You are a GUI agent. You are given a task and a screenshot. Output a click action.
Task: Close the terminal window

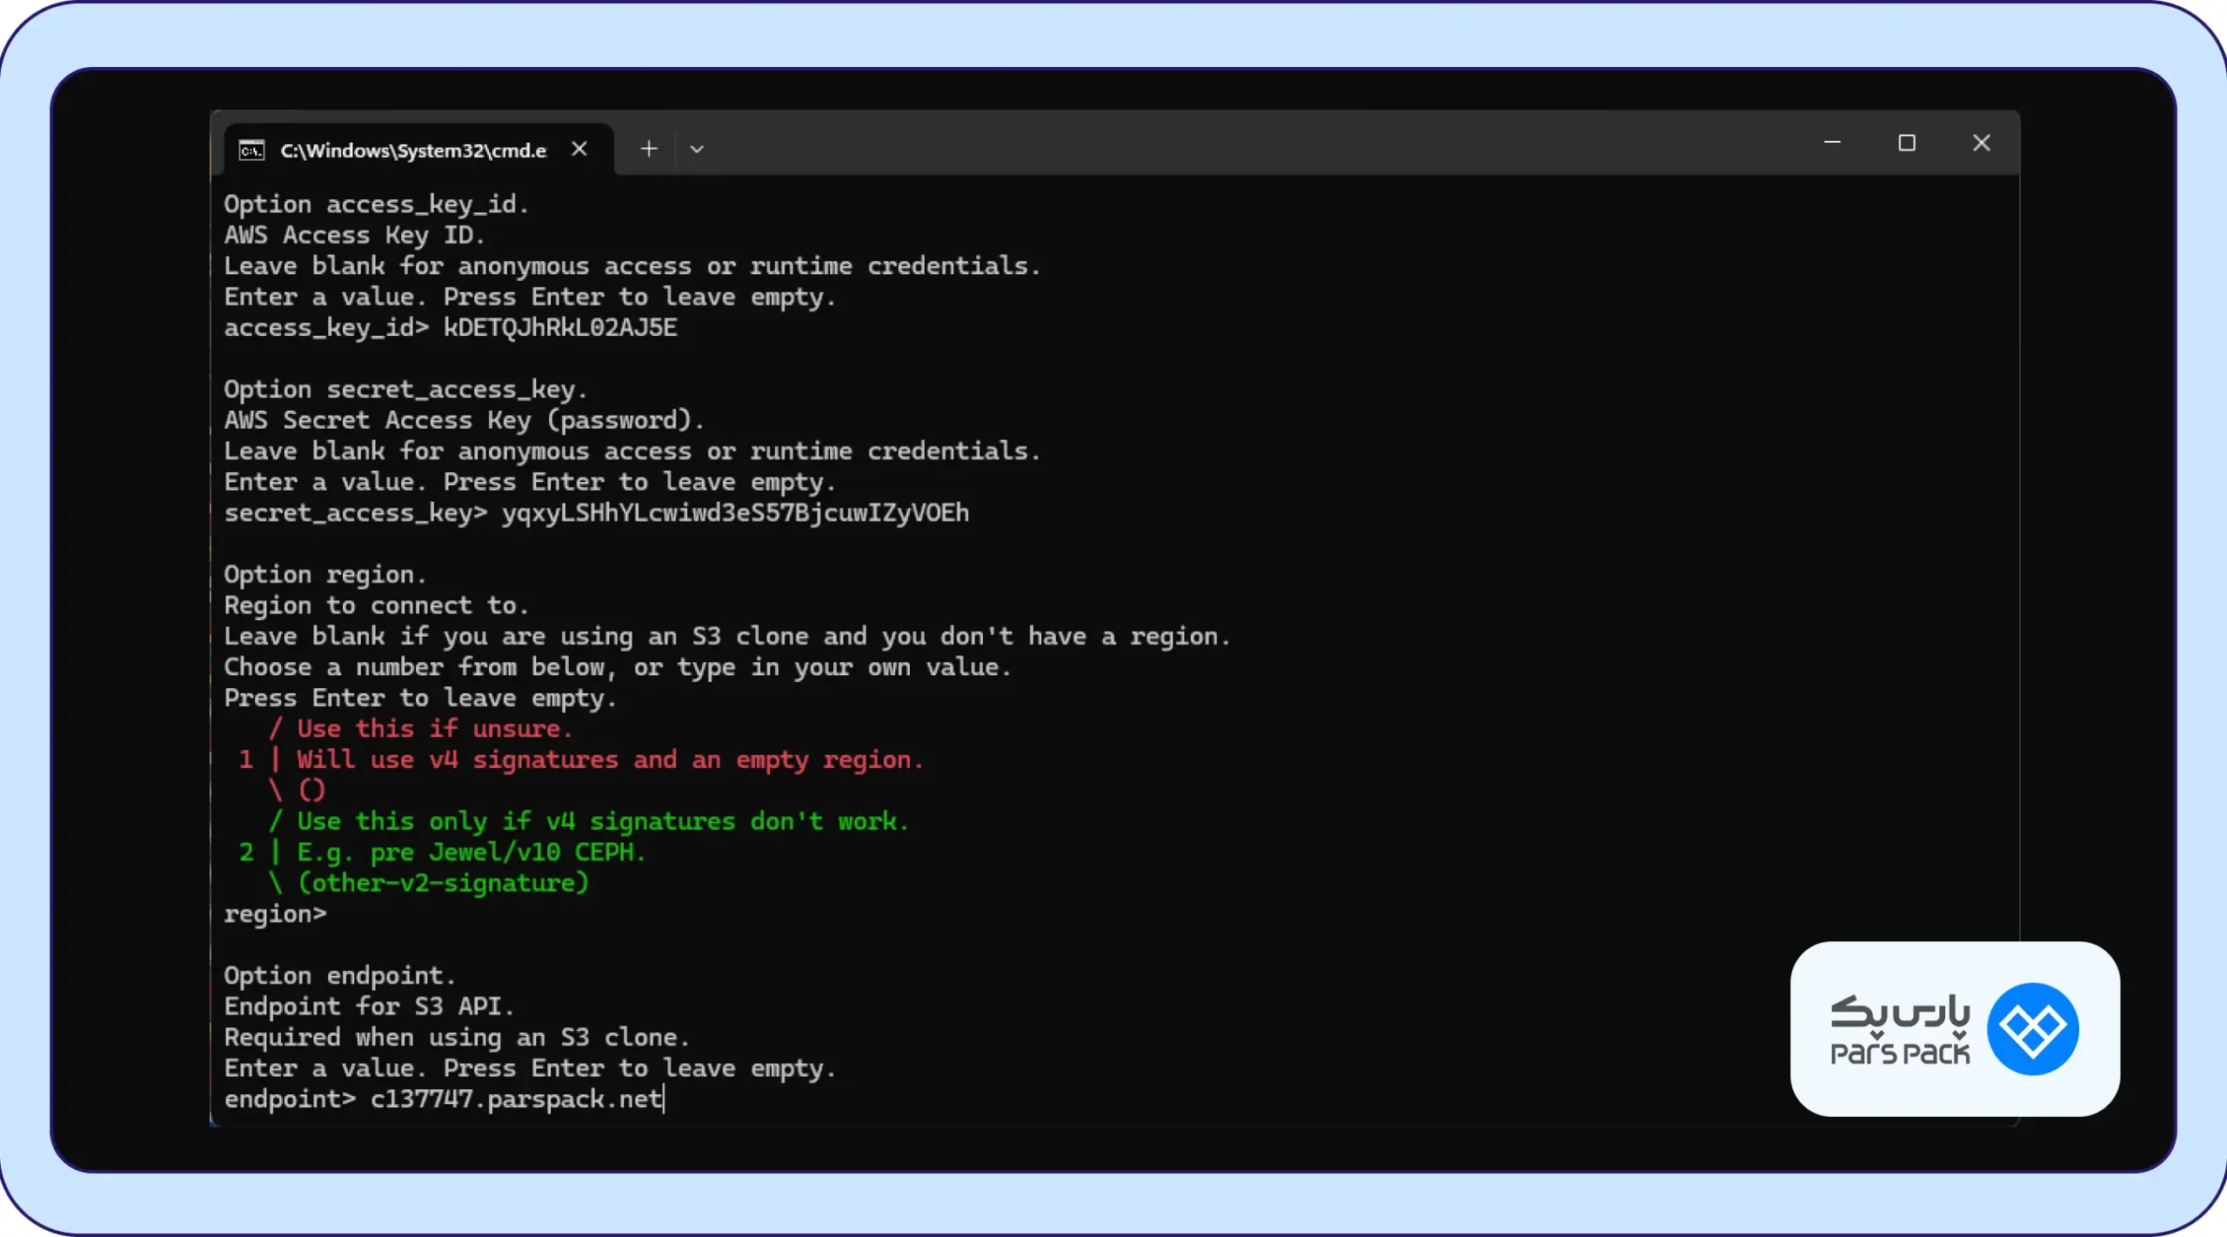tap(1982, 143)
